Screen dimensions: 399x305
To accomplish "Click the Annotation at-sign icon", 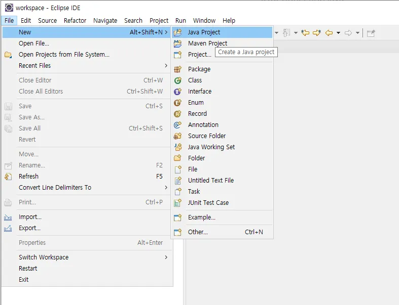I will coord(177,125).
